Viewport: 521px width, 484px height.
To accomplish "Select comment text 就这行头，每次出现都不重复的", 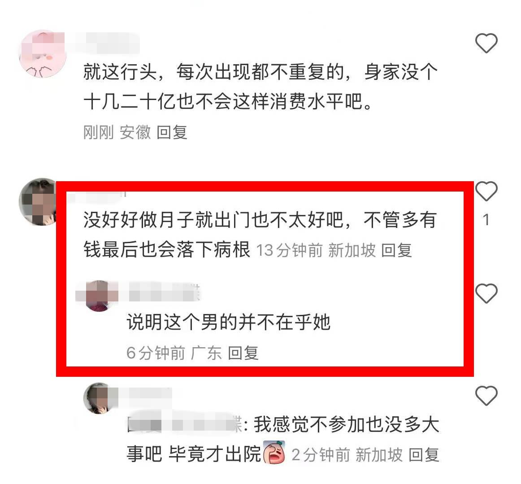I will click(x=214, y=71).
